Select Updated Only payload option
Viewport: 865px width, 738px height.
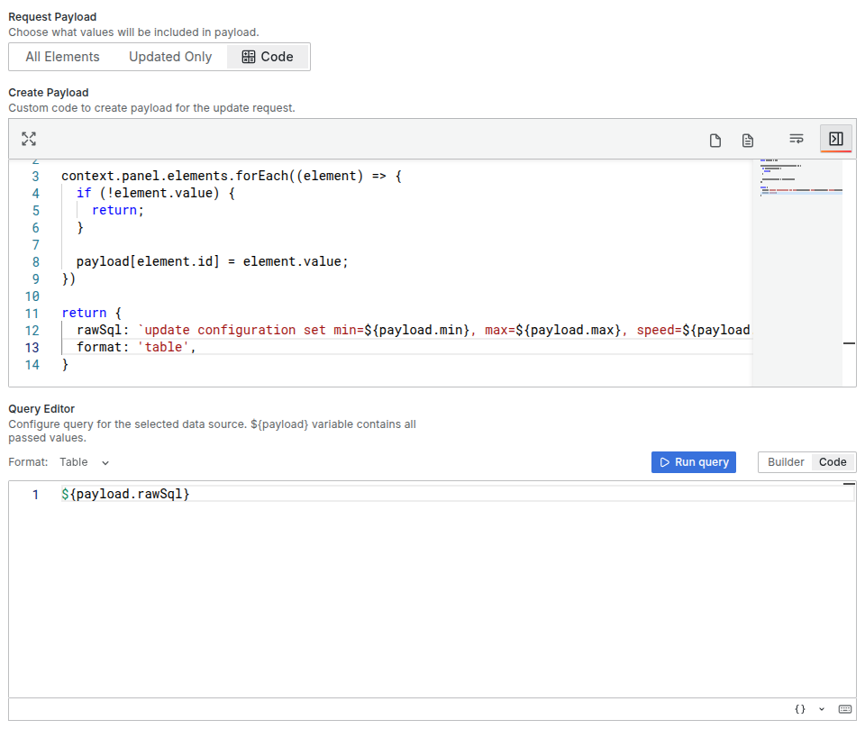169,57
